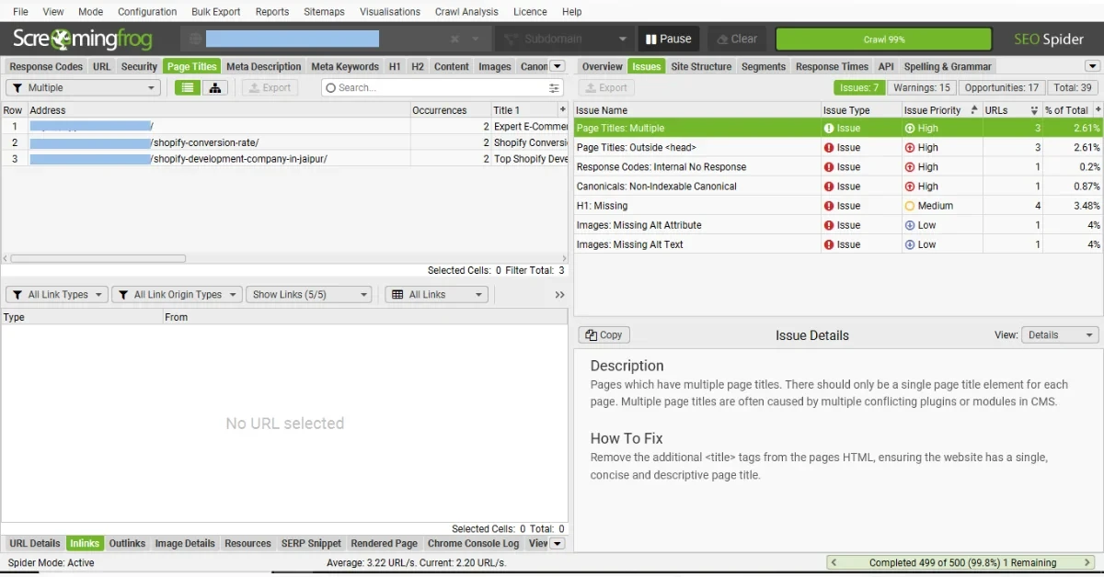Screen dimensions: 1104x577
Task: Expand link filters with double chevron
Action: [x=559, y=295]
